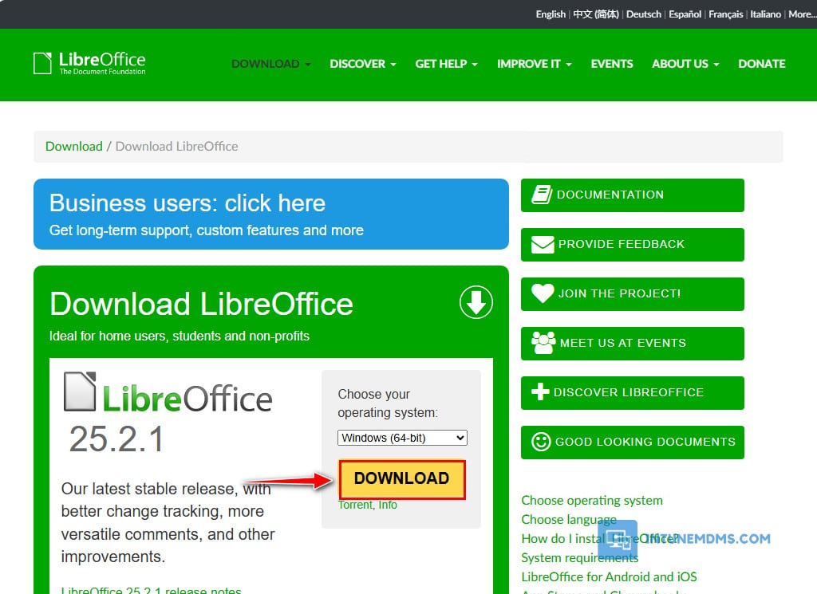Open the System requirements link

tap(580, 557)
